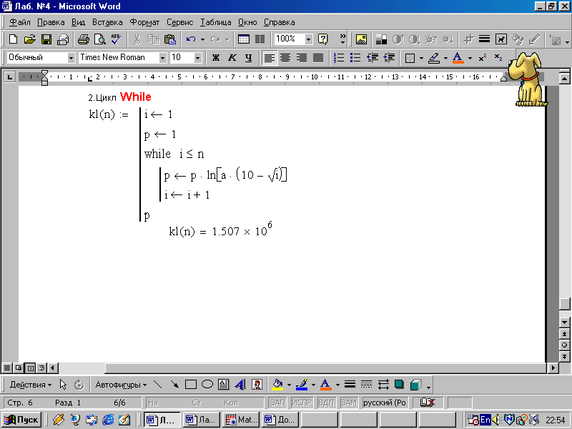Insert numbered list icon

(339, 58)
